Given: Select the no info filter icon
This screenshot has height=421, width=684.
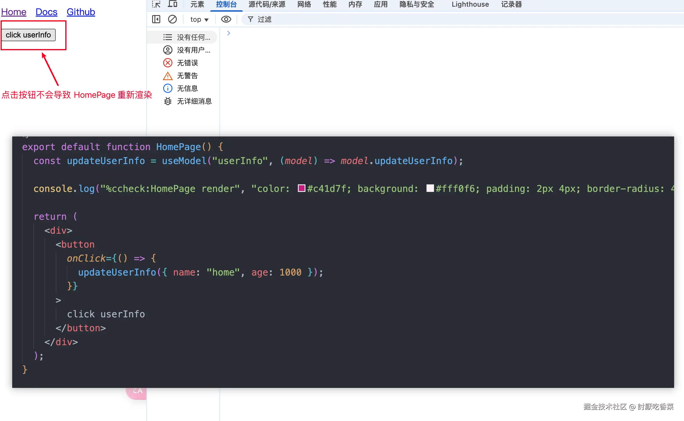Looking at the screenshot, I should coord(168,88).
